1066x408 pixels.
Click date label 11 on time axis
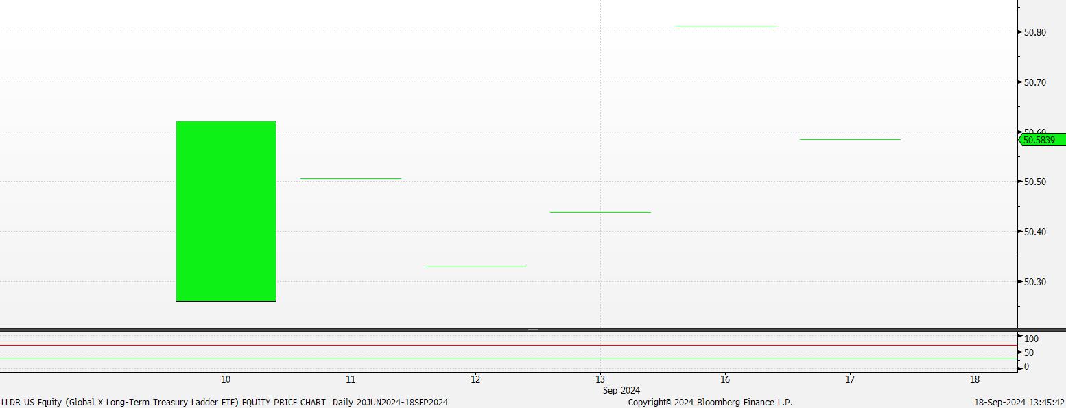point(351,379)
